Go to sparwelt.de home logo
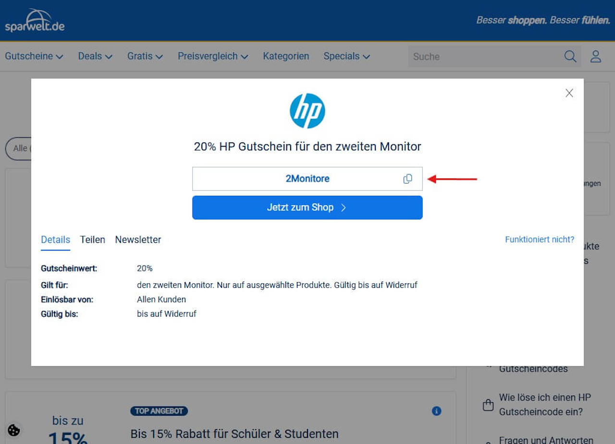The width and height of the screenshot is (615, 444). point(35,21)
